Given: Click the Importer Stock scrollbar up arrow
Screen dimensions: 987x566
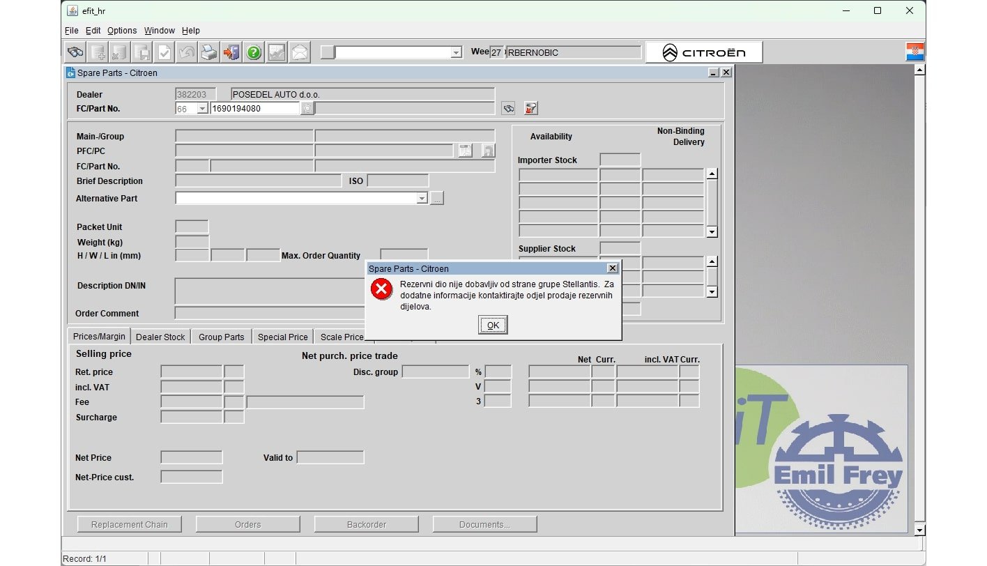Looking at the screenshot, I should [712, 174].
